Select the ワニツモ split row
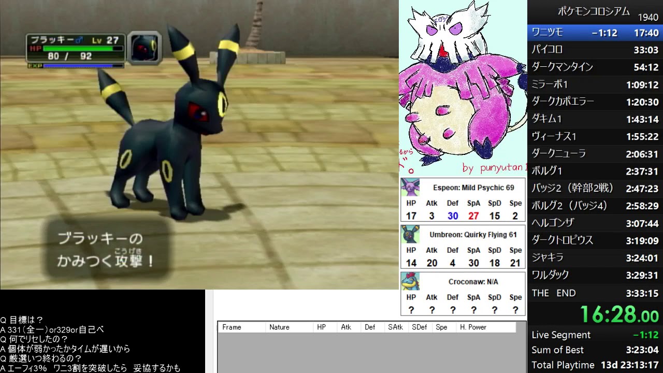The image size is (663, 373). (595, 33)
